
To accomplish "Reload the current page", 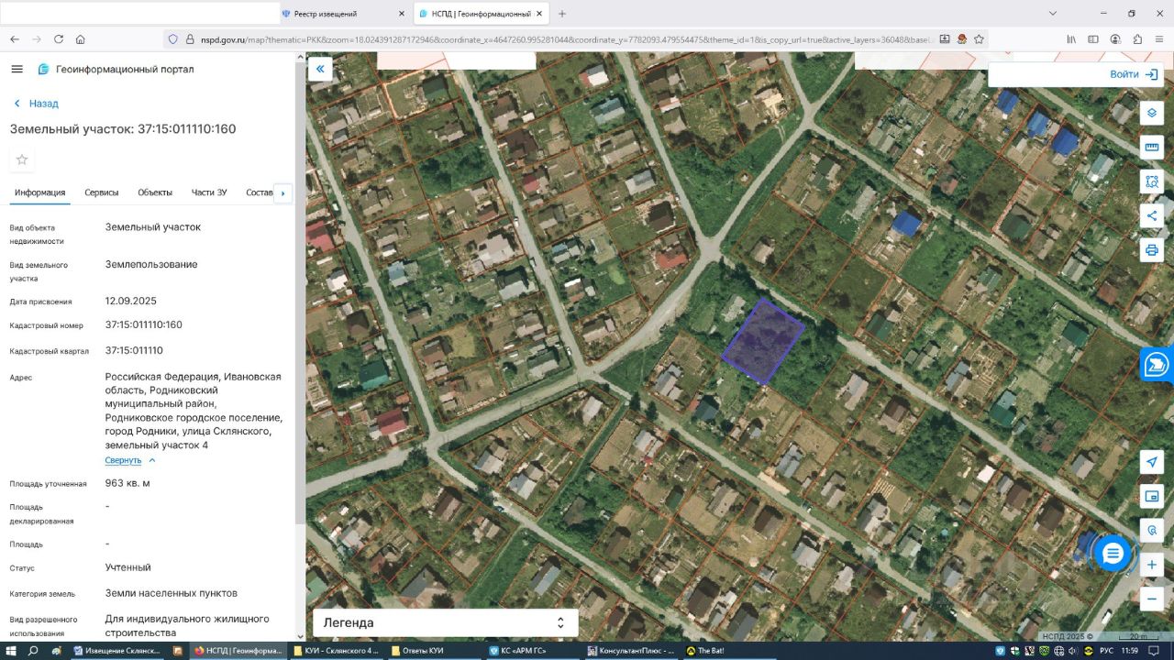I will click(59, 39).
